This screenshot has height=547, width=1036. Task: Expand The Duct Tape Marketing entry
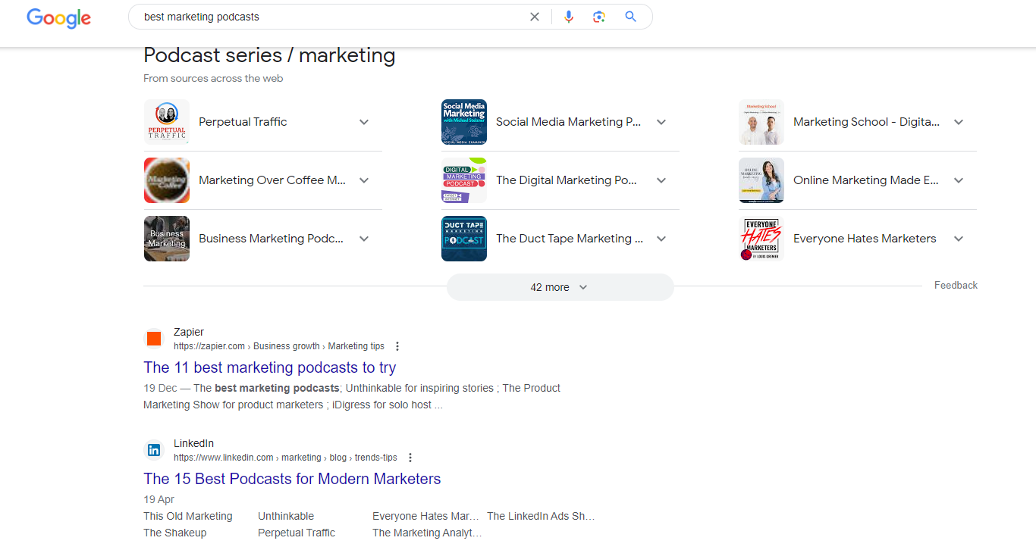(661, 239)
